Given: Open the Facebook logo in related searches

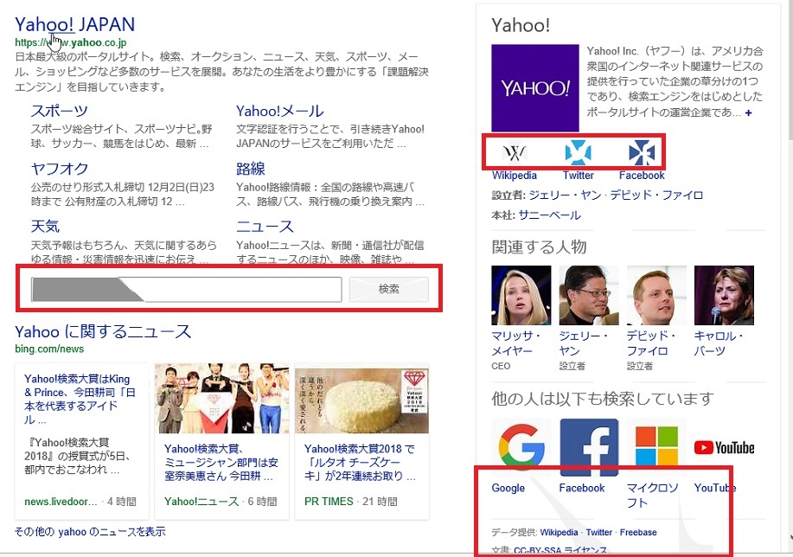Looking at the screenshot, I should (x=589, y=448).
